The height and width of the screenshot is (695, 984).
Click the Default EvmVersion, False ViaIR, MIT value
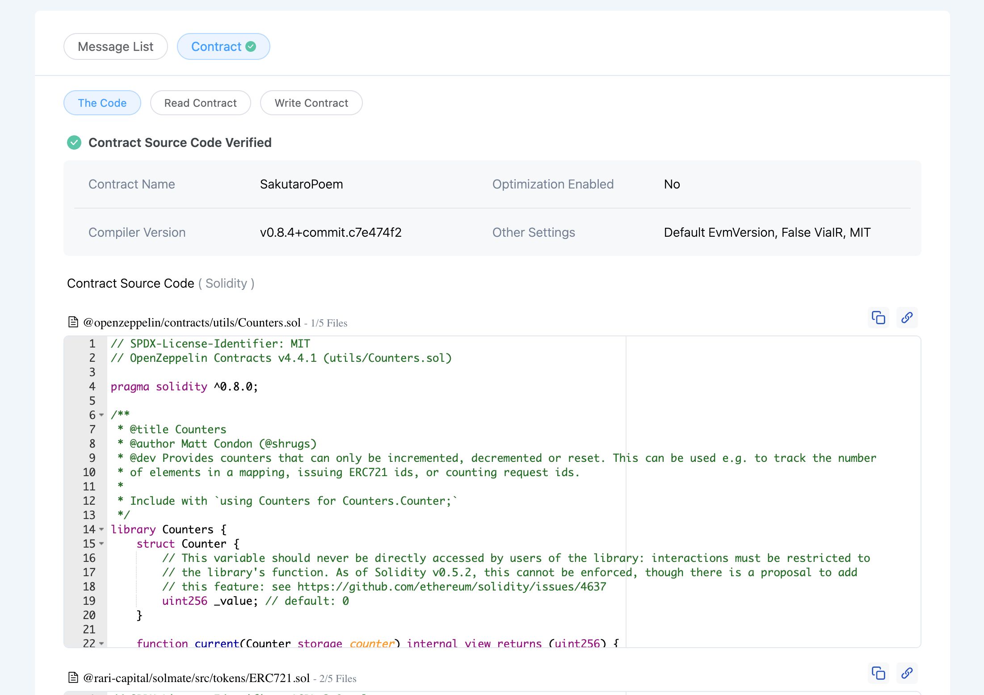[x=767, y=232]
